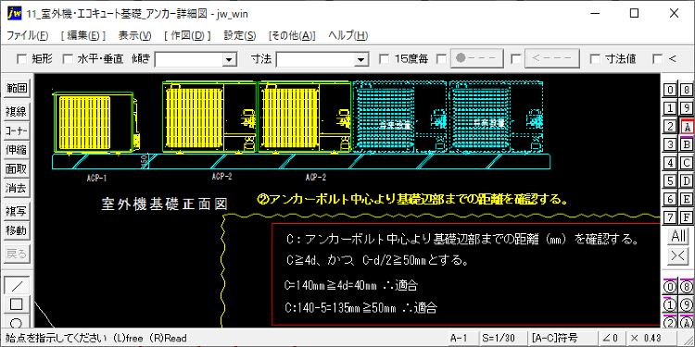Open the 傾き dropdown arrow
This screenshot has height=347, width=695.
tap(229, 59)
